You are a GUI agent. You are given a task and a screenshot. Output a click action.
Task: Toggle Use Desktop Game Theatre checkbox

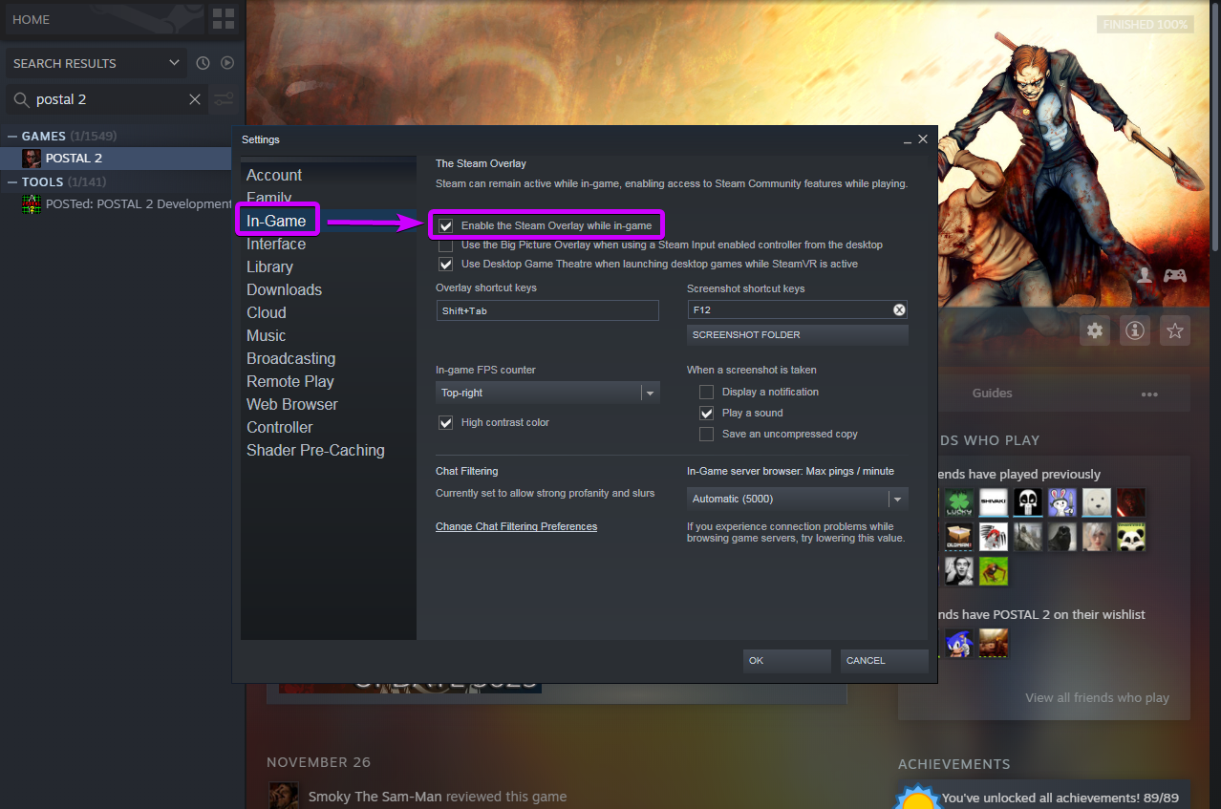point(445,265)
